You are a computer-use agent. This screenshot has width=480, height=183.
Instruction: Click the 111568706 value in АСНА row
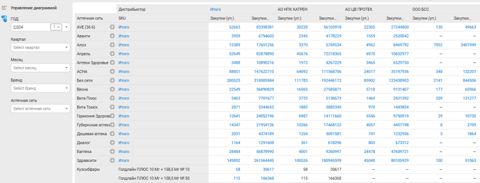tap(331, 71)
